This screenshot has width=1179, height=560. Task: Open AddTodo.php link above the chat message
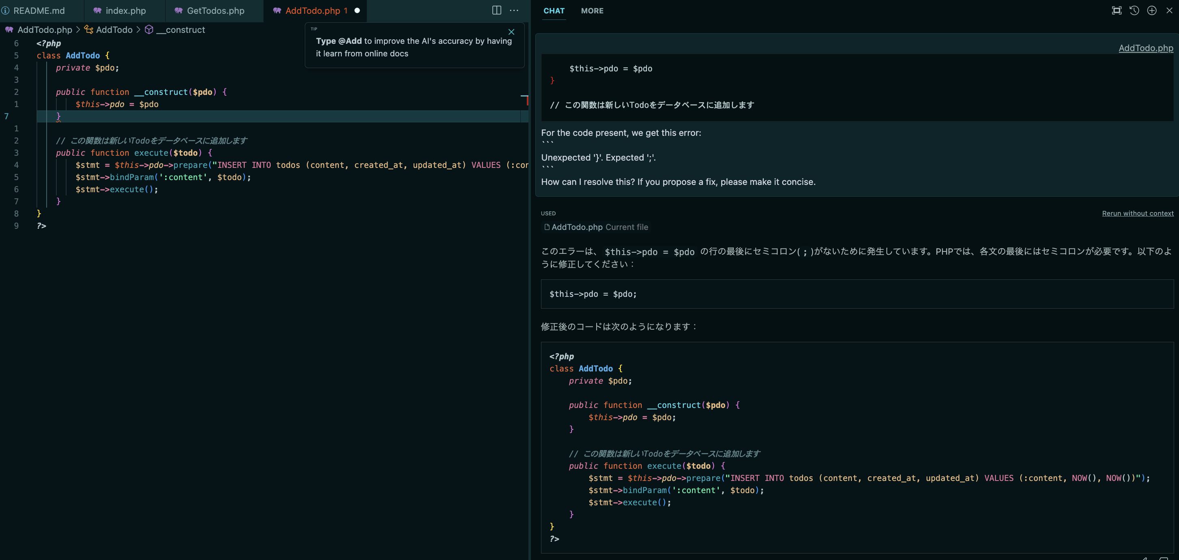click(x=1146, y=47)
